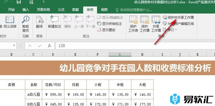Click Share Workbook (共享工作簿)
215x106 pixels.
156,24
